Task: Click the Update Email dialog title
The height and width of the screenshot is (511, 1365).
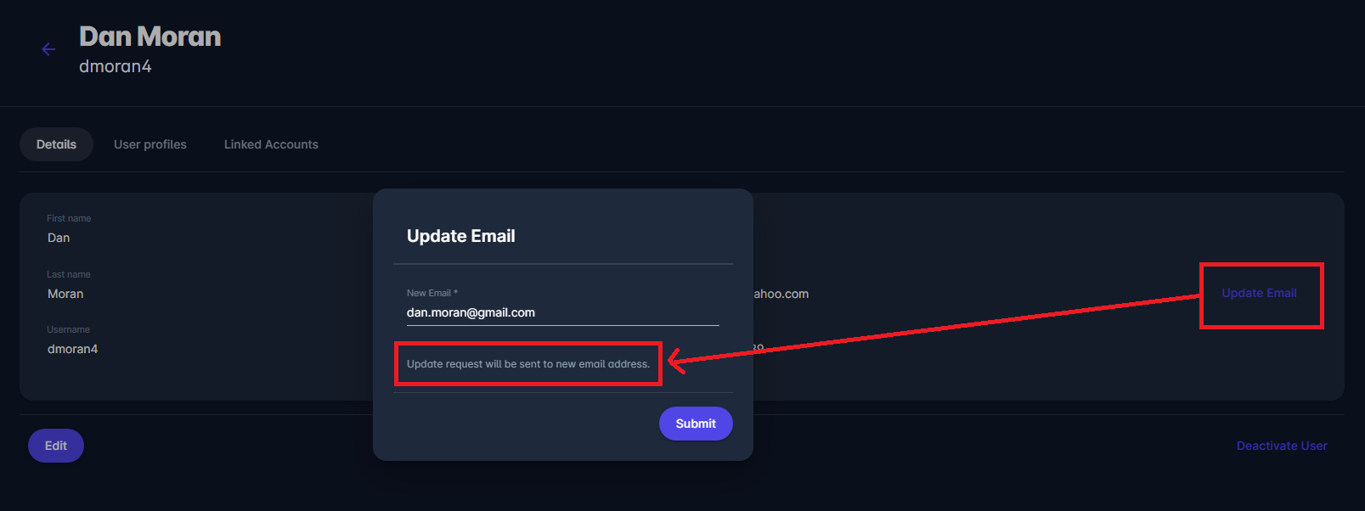Action: coord(460,236)
